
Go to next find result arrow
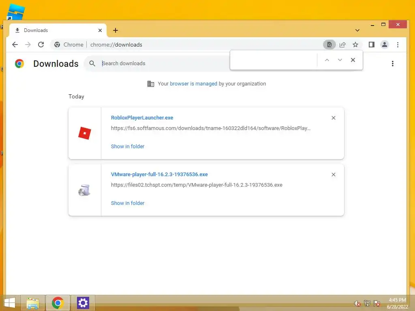coord(340,60)
